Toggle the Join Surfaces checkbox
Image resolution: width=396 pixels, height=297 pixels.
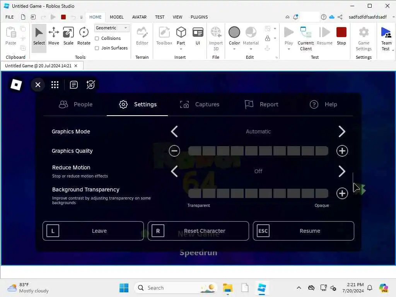point(97,48)
